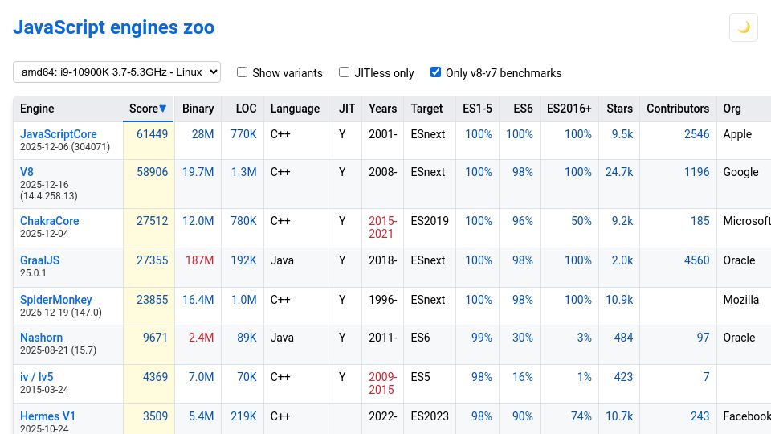Click GraalJS binary size 187M
The height and width of the screenshot is (434, 771).
[x=199, y=260]
